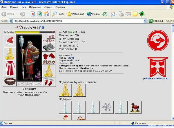The height and width of the screenshot is (128, 174).
Task: Click the red ram zodiac emblem
Action: 158,41
